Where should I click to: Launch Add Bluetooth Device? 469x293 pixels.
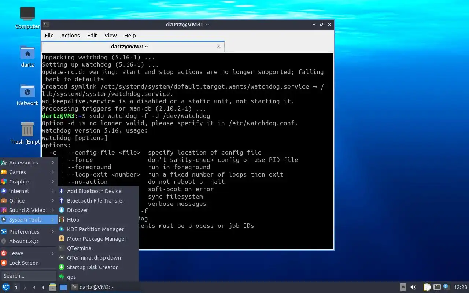pyautogui.click(x=98, y=191)
